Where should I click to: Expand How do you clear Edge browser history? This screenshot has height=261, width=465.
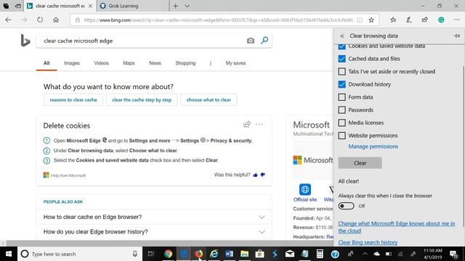point(154,232)
